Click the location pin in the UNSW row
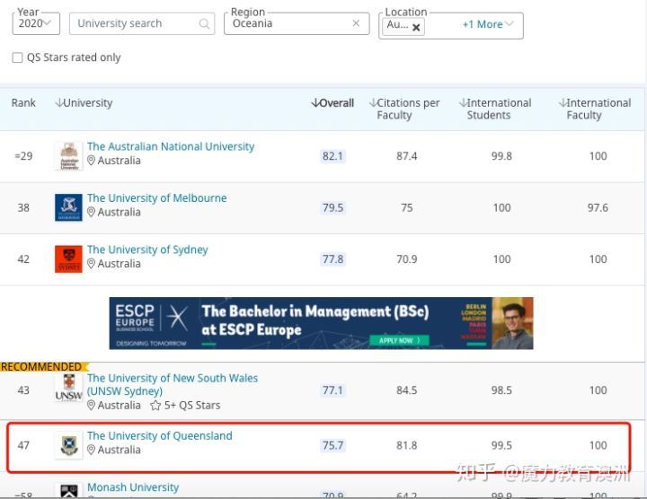 tap(91, 406)
